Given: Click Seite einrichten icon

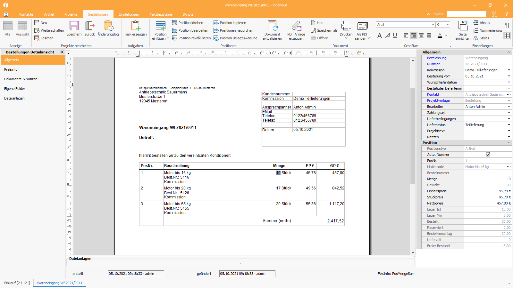Looking at the screenshot, I should tap(463, 26).
